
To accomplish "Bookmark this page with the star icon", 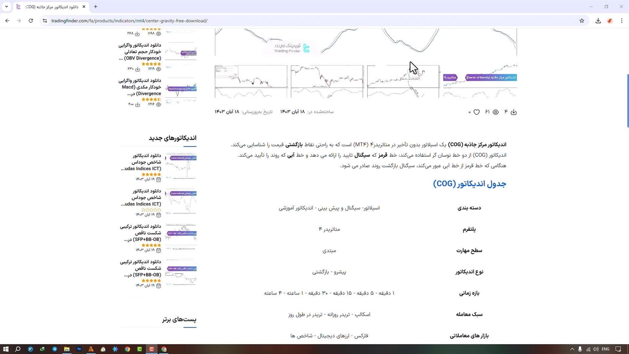I will coord(582,21).
